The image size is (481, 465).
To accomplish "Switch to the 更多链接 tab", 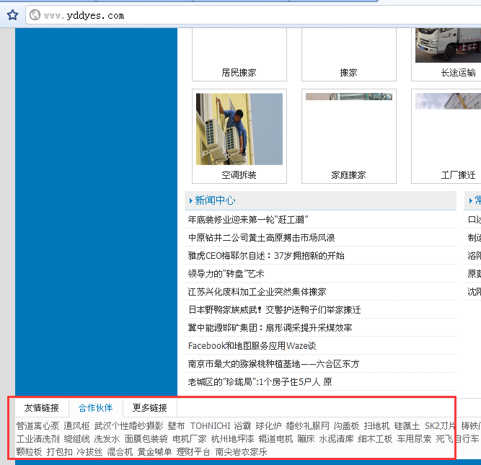I will 149,407.
